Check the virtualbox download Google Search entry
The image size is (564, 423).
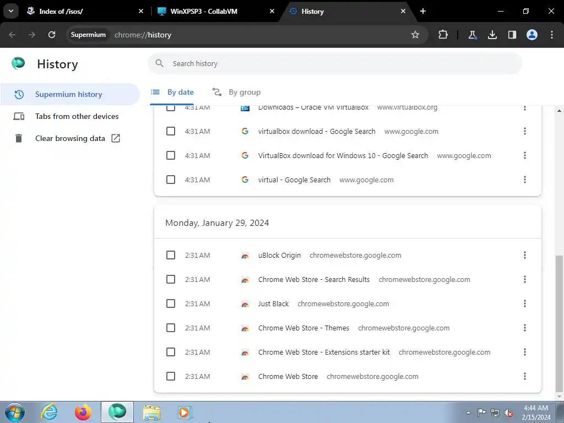coord(171,131)
